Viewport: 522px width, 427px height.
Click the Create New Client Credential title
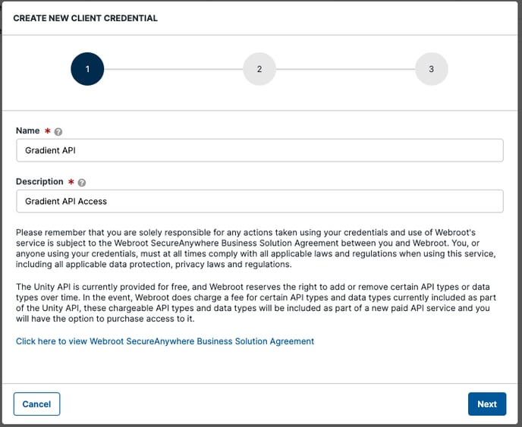pos(85,18)
